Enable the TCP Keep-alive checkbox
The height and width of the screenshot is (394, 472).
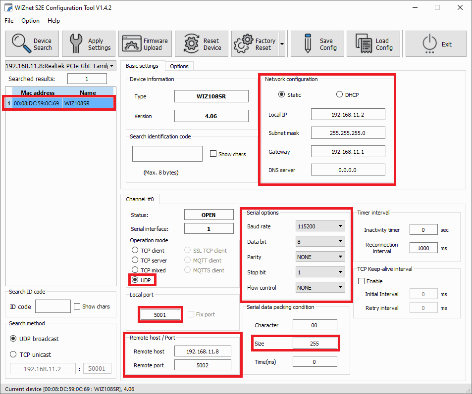pos(362,281)
